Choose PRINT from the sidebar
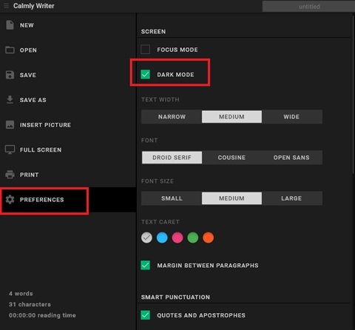Image resolution: width=355 pixels, height=330 pixels. [x=68, y=175]
